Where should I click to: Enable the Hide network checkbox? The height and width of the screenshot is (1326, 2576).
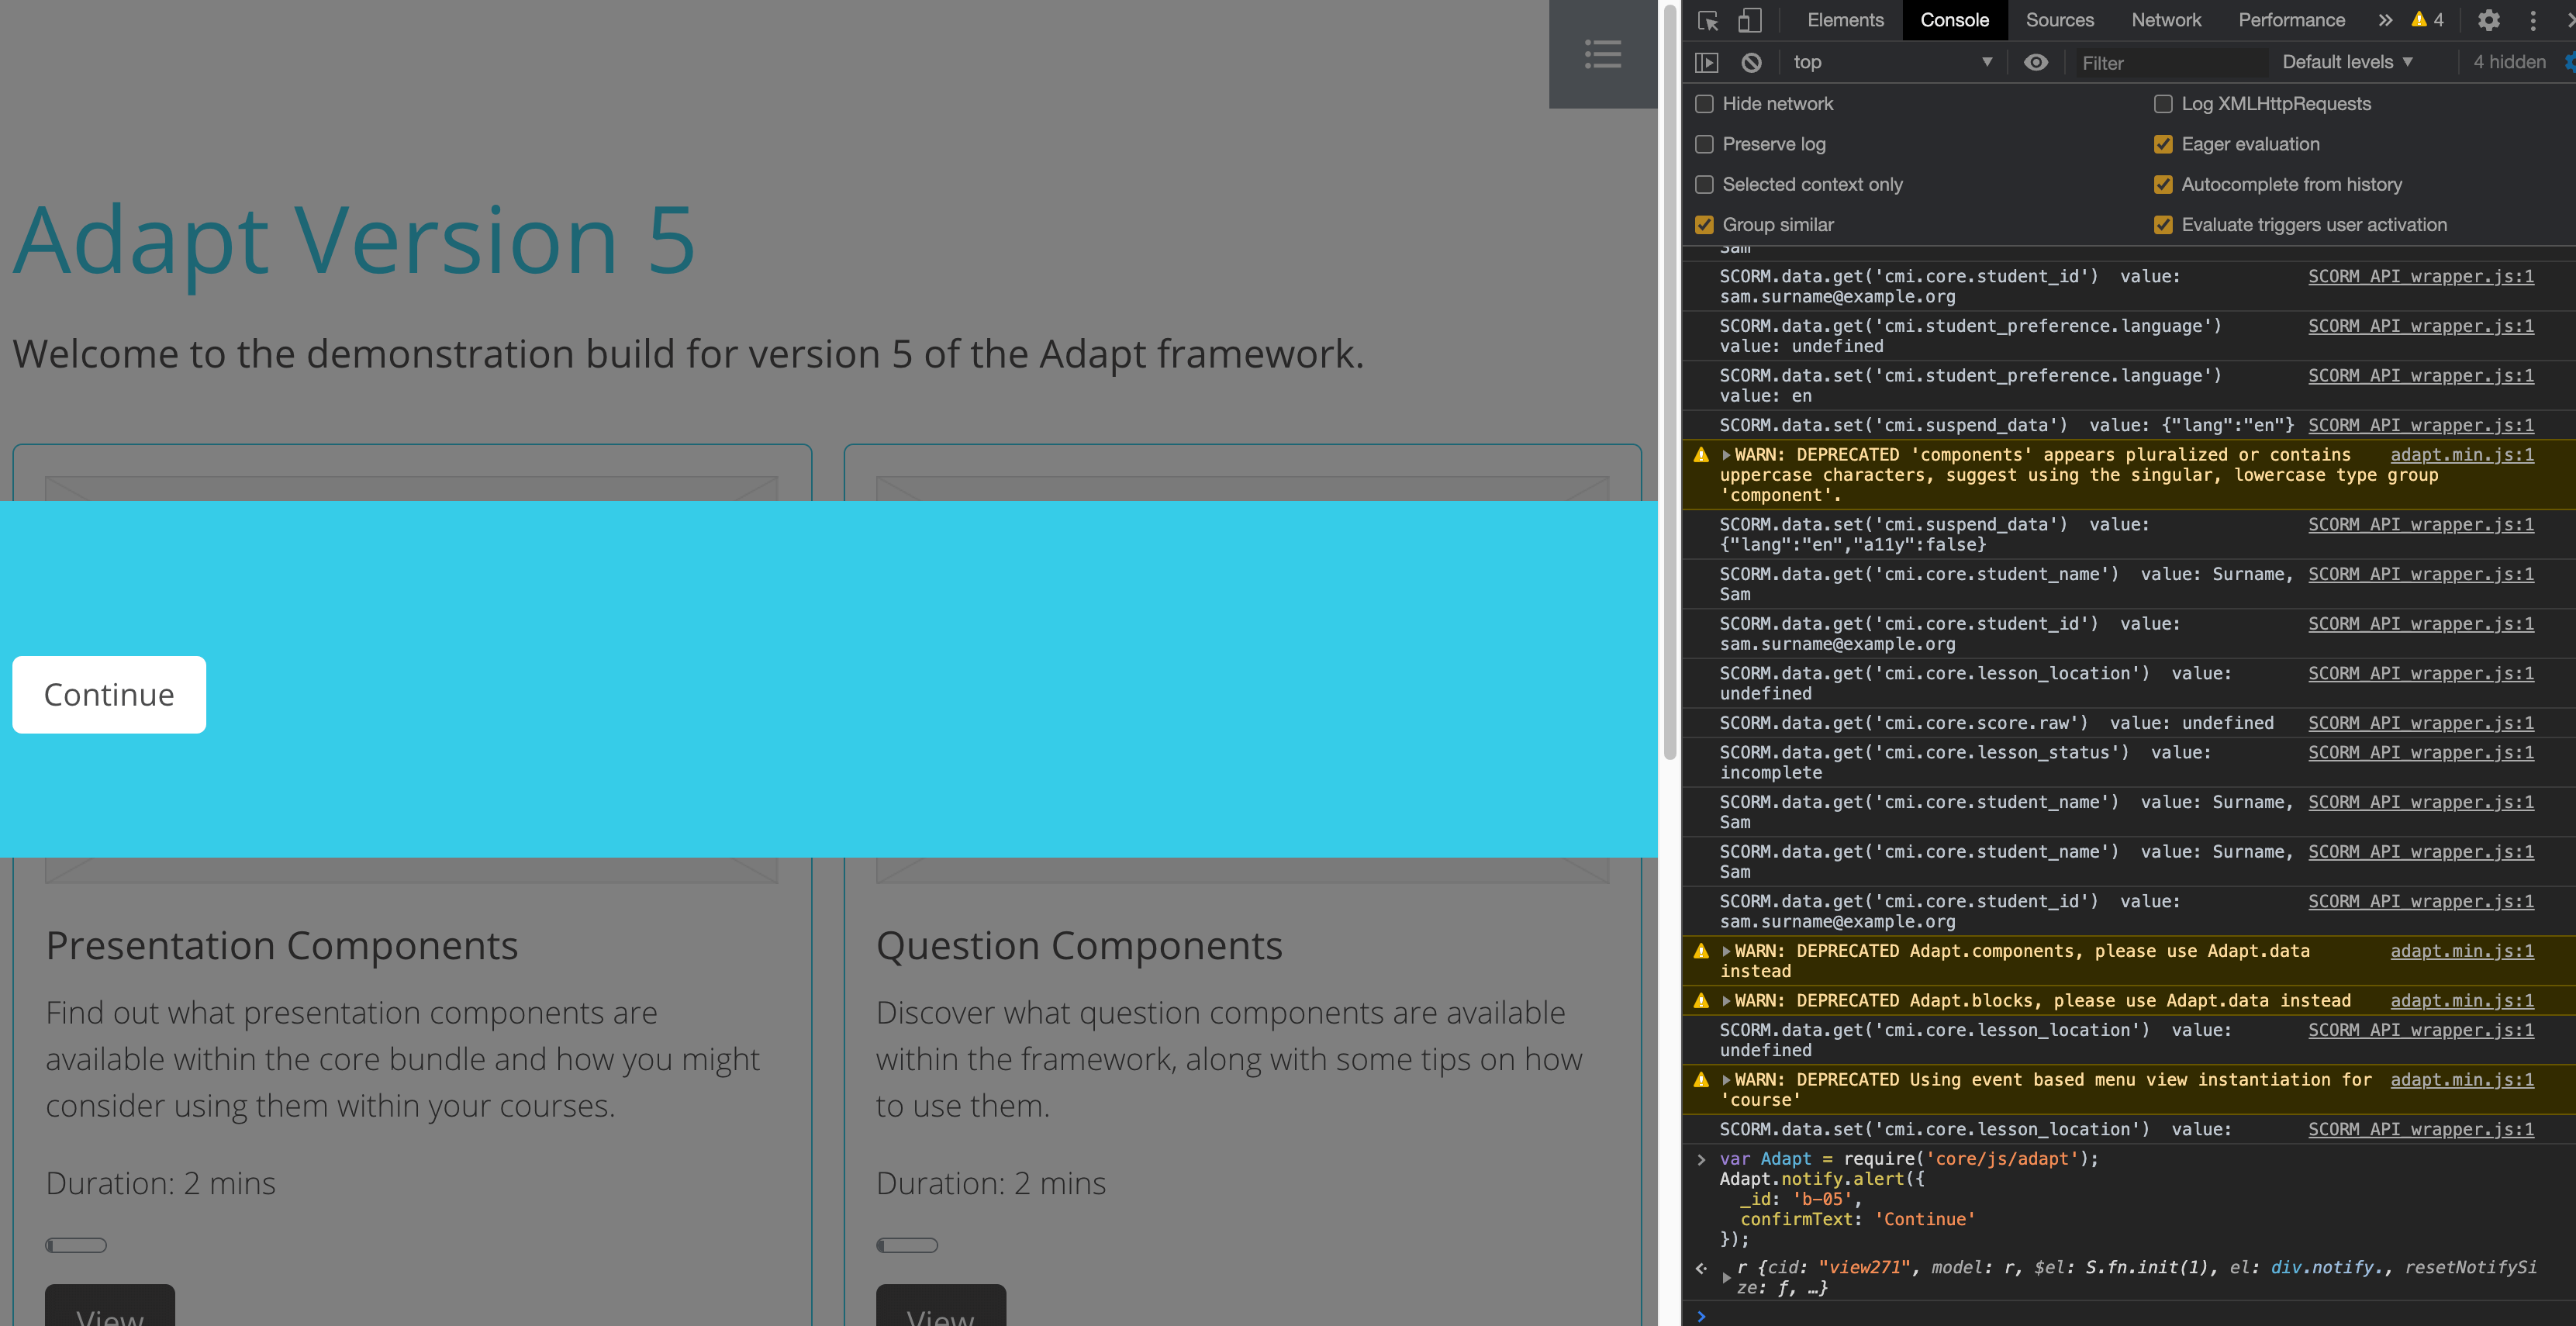[x=1705, y=104]
